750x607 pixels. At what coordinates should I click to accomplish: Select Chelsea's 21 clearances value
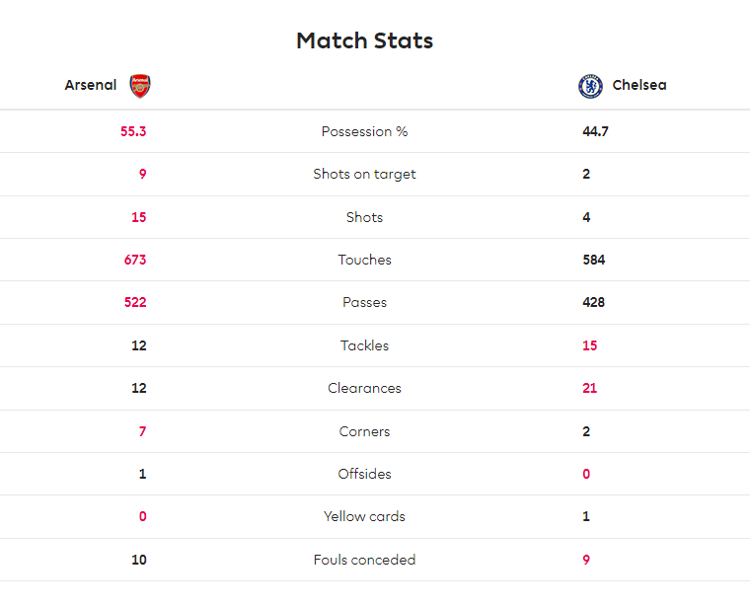click(x=590, y=388)
